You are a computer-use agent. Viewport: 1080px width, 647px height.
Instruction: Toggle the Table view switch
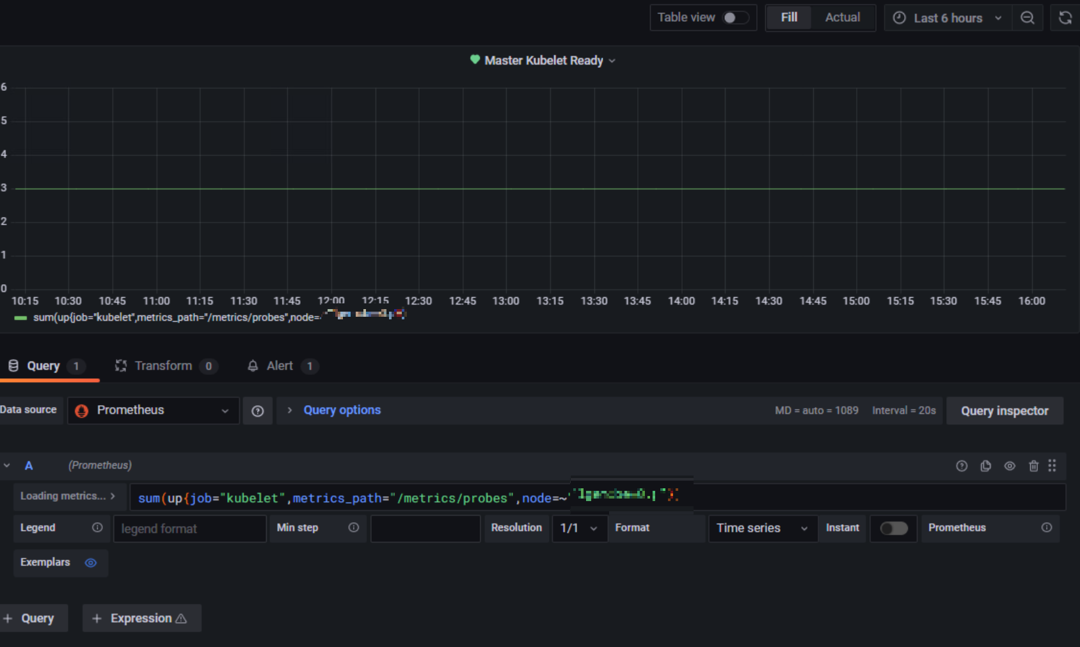click(x=736, y=18)
